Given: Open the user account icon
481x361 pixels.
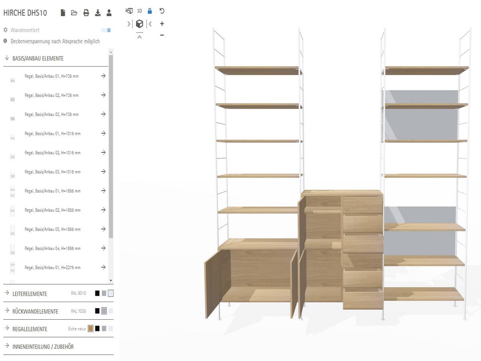Looking at the screenshot, I should 109,13.
